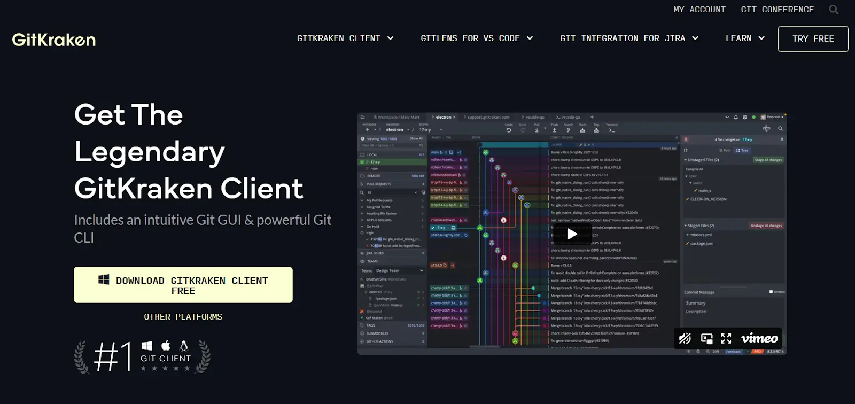
Task: Expand the GITKRAKEN CLIENT menu
Action: [345, 38]
